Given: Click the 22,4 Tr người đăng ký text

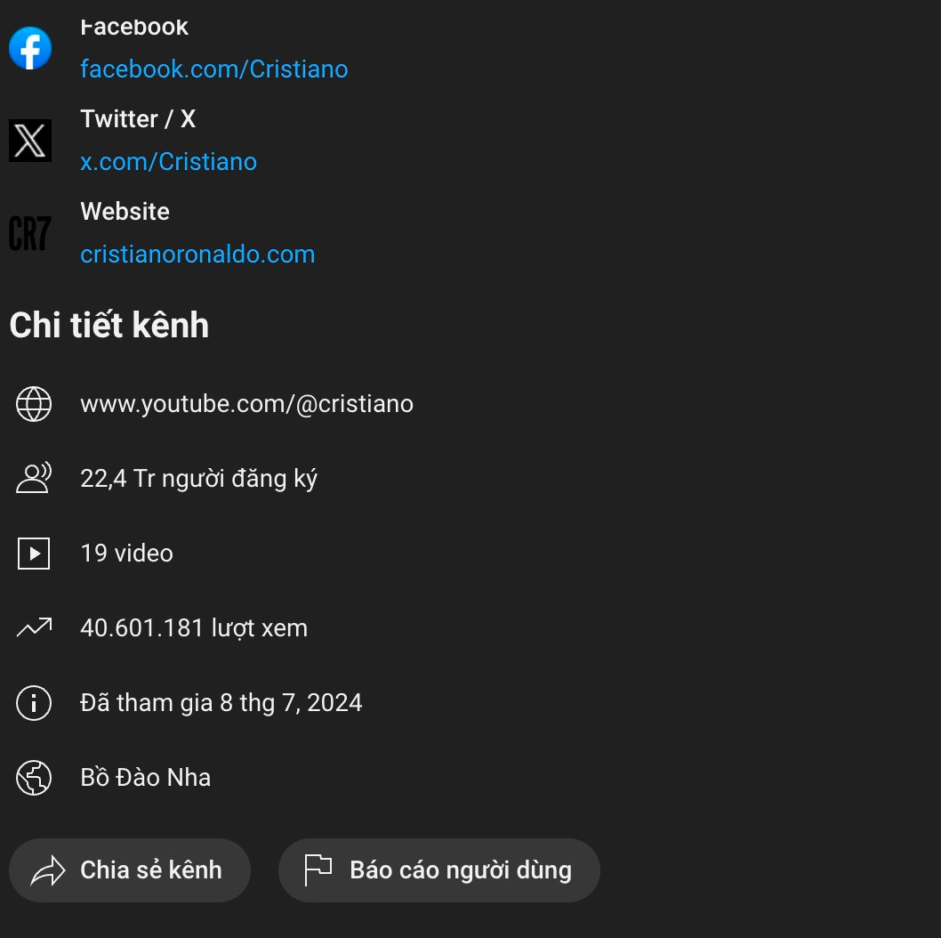Looking at the screenshot, I should point(198,479).
